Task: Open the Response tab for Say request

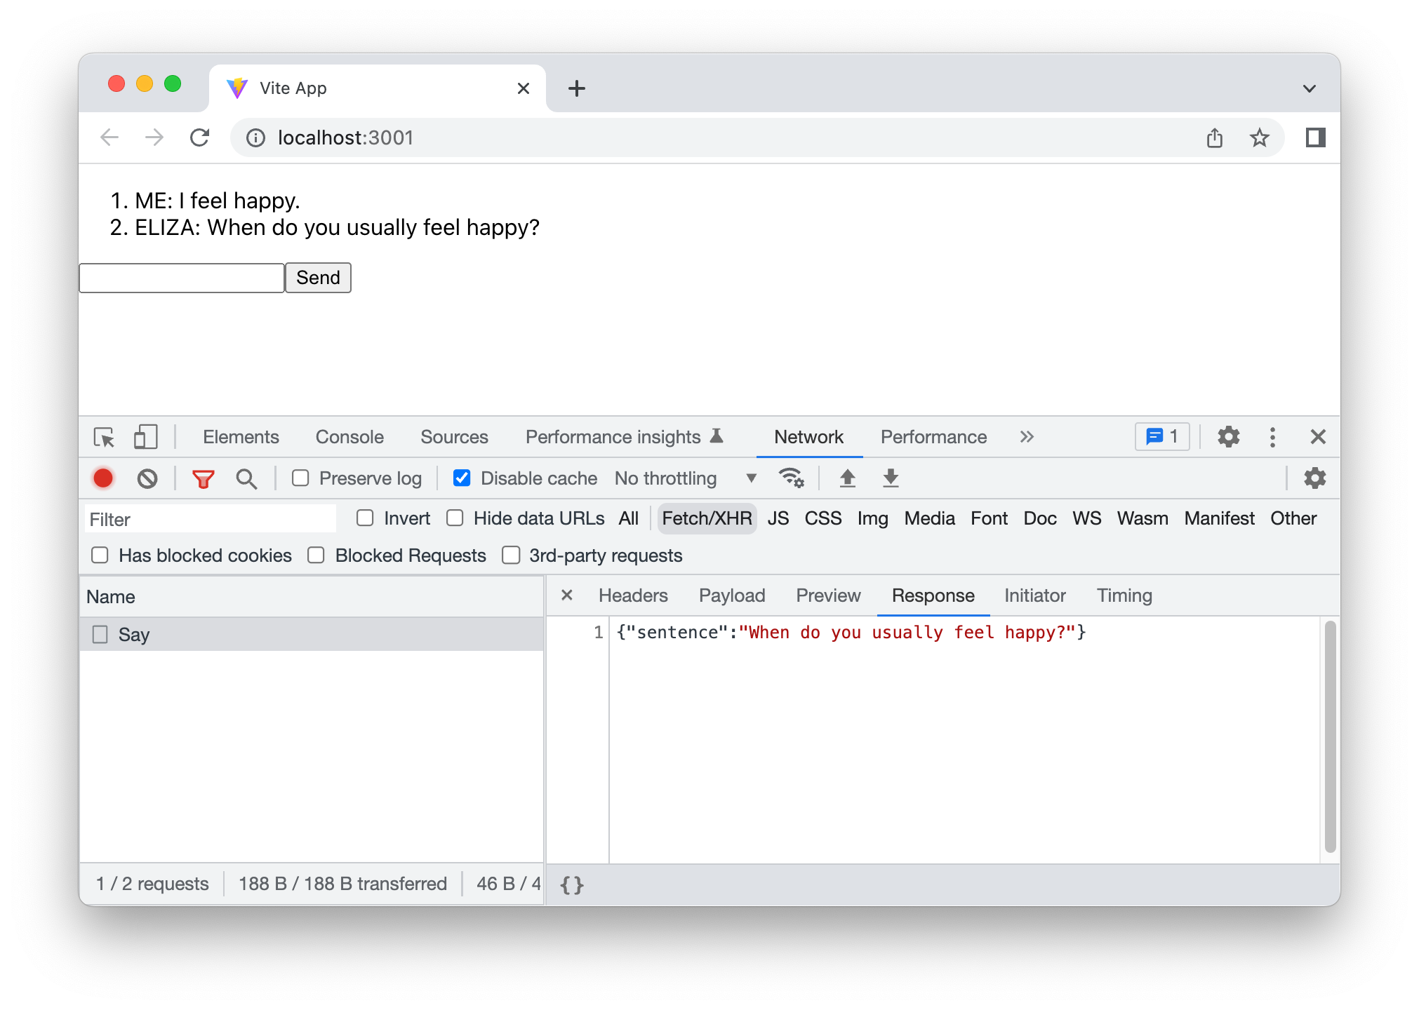Action: pos(931,595)
